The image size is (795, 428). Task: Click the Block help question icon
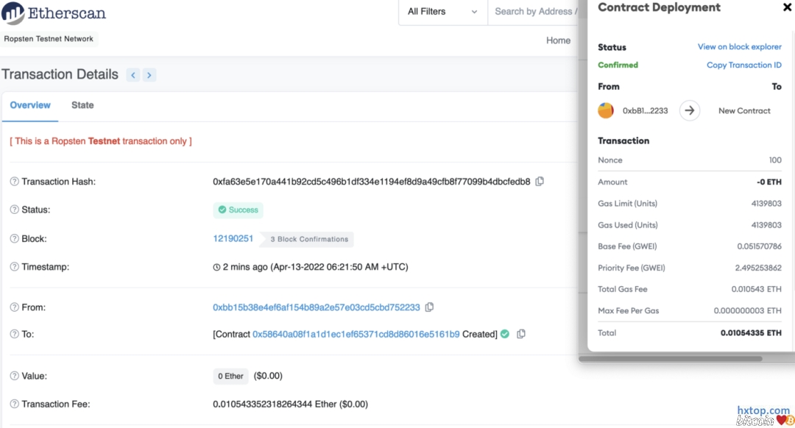(14, 239)
